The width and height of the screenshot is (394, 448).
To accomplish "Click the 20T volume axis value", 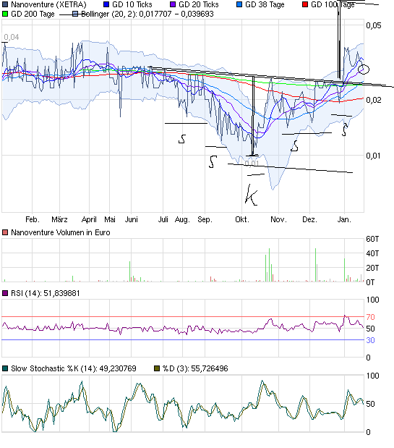I will tap(372, 268).
